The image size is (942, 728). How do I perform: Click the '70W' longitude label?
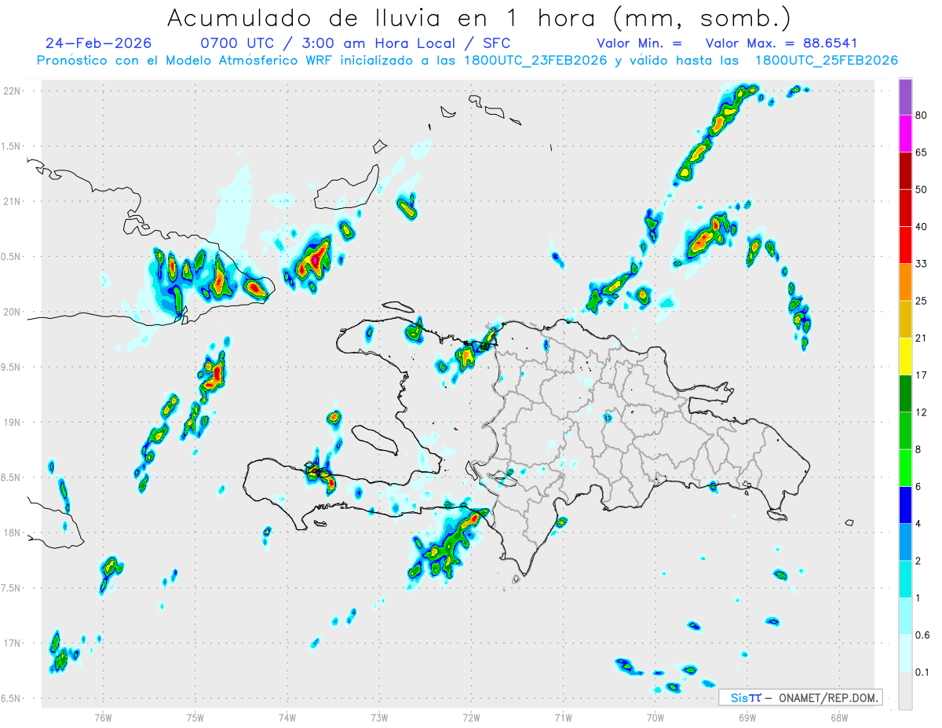click(x=655, y=716)
